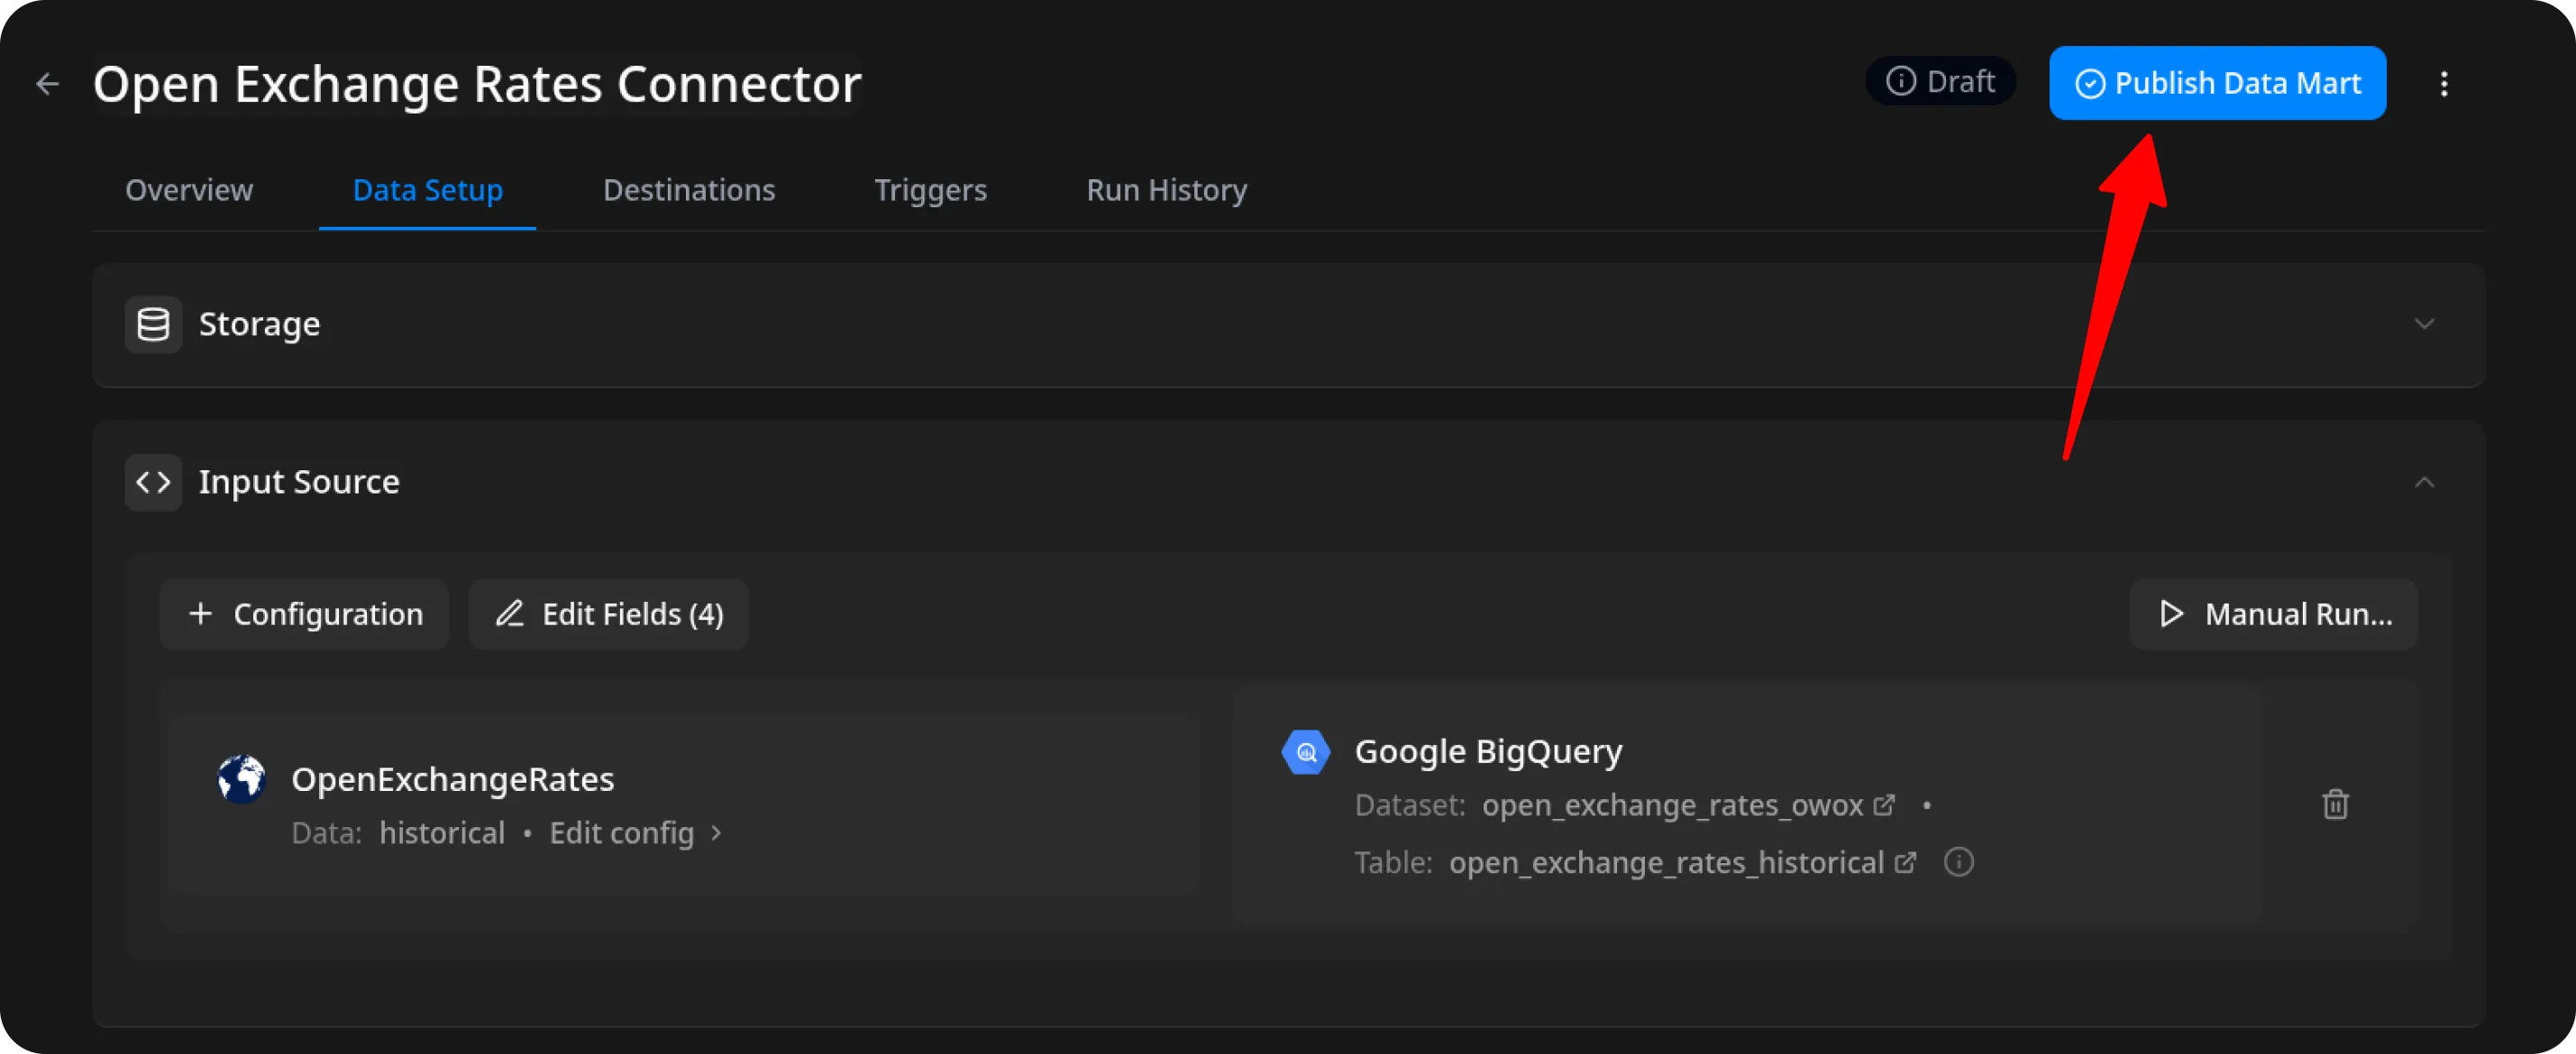Collapse the Input Source section chevron
The width and height of the screenshot is (2576, 1054).
(2424, 483)
